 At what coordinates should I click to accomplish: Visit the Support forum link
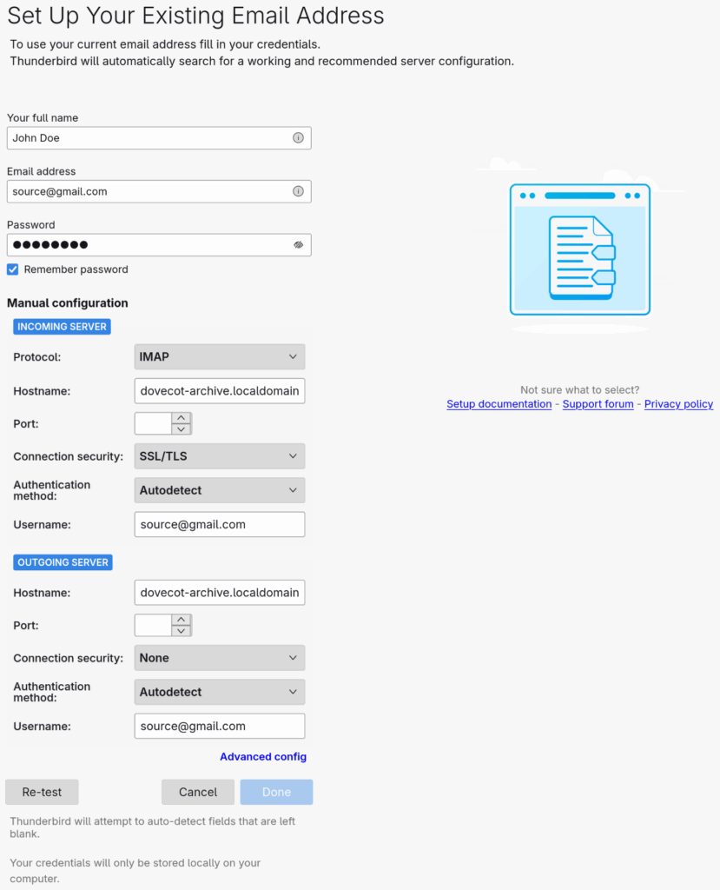[x=598, y=404]
